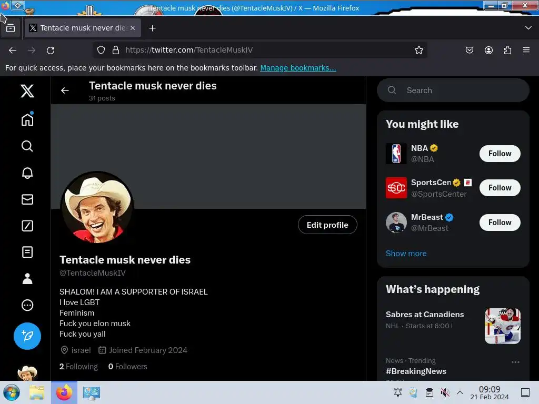Click the 'israel' location text
Screen dimensions: 539x404
pos(81,350)
